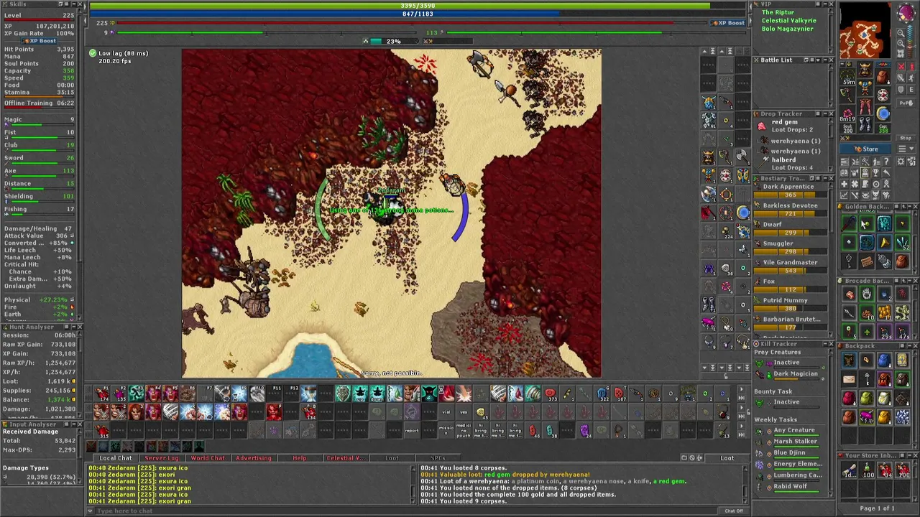The image size is (920, 517).
Task: Open the trophy icon under Store
Action: [x=875, y=173]
